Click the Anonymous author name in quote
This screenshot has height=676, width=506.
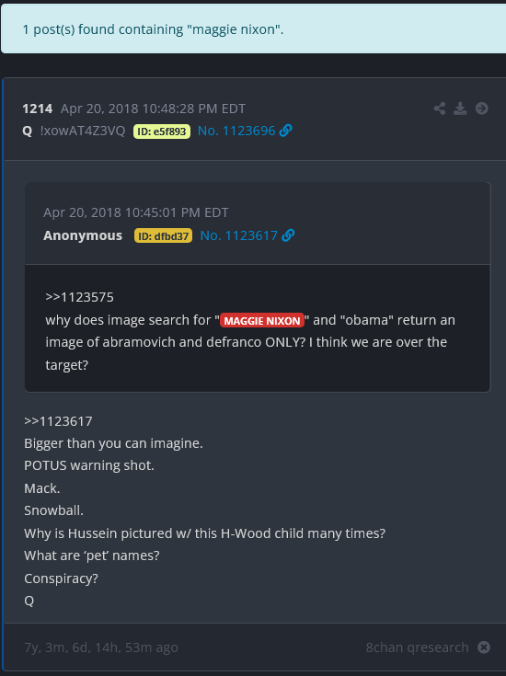[x=83, y=235]
